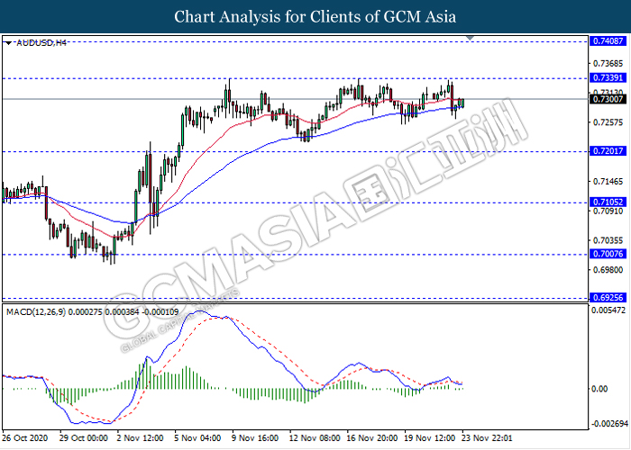Click the -0.002694 MACD scale value
The width and height of the screenshot is (631, 450).
[x=609, y=424]
